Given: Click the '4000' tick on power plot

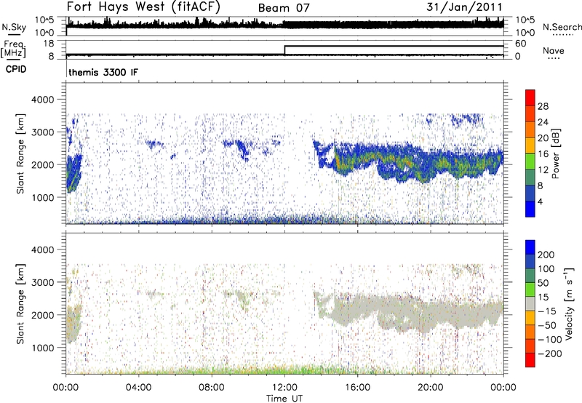Looking at the screenshot, I should (x=42, y=100).
